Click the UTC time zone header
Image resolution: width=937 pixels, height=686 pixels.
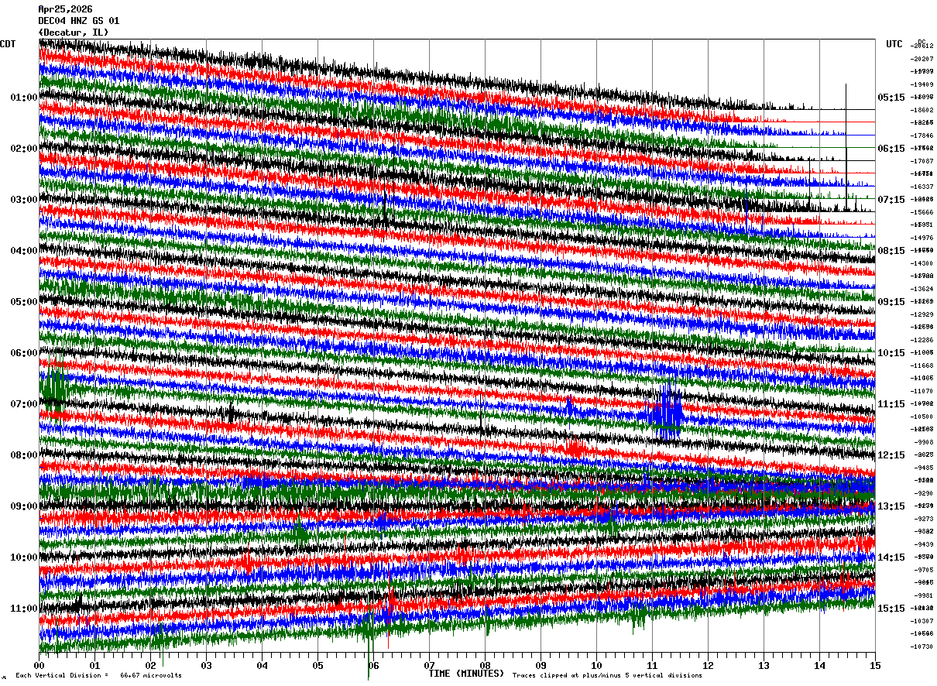pyautogui.click(x=894, y=44)
